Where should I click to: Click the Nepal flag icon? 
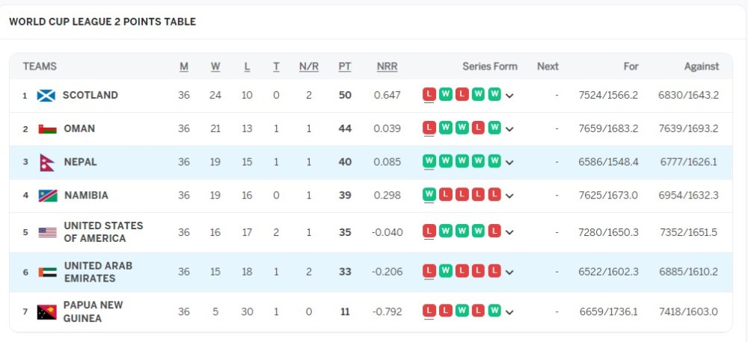coord(48,162)
